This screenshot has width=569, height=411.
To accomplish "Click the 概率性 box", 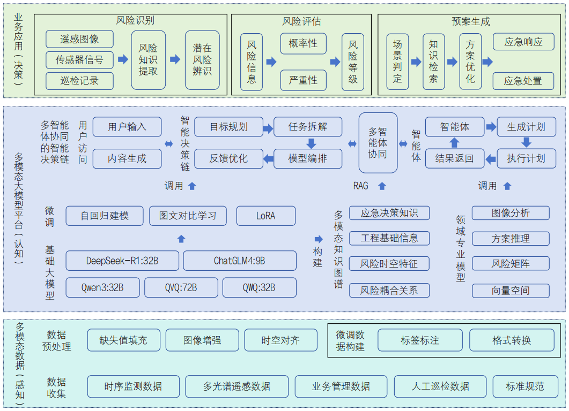I will tap(303, 43).
